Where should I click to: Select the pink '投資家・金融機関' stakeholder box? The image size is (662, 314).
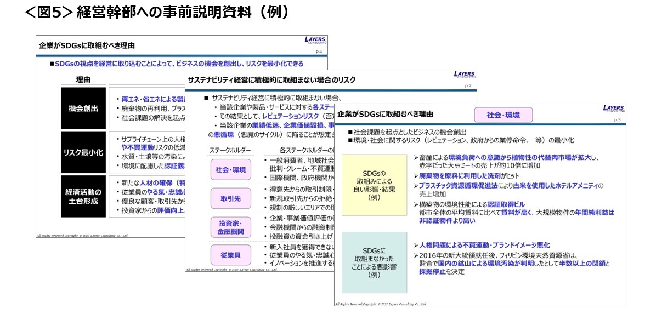[231, 227]
